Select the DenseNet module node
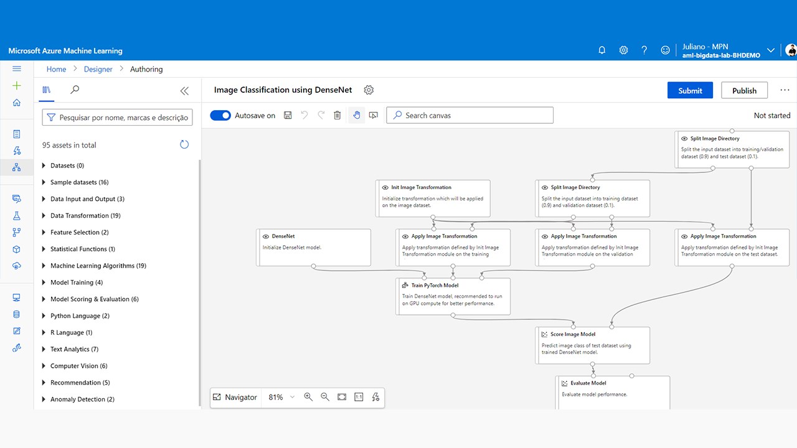 pos(314,248)
